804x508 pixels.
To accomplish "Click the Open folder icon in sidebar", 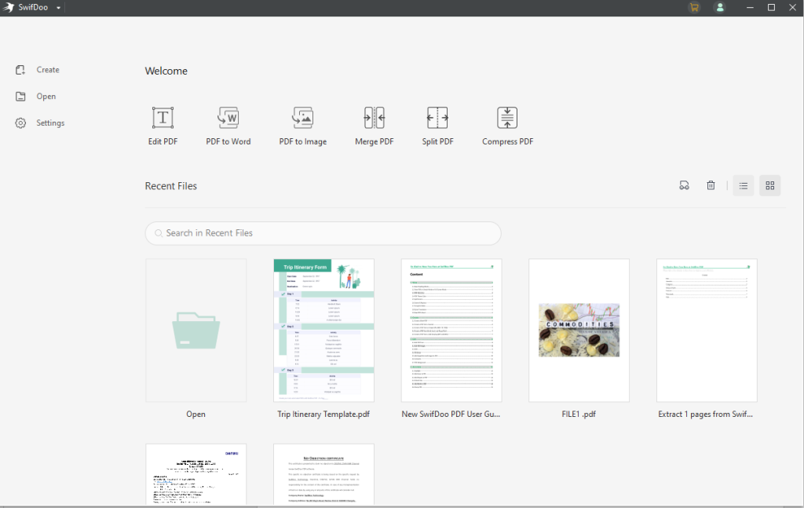I will 20,97.
